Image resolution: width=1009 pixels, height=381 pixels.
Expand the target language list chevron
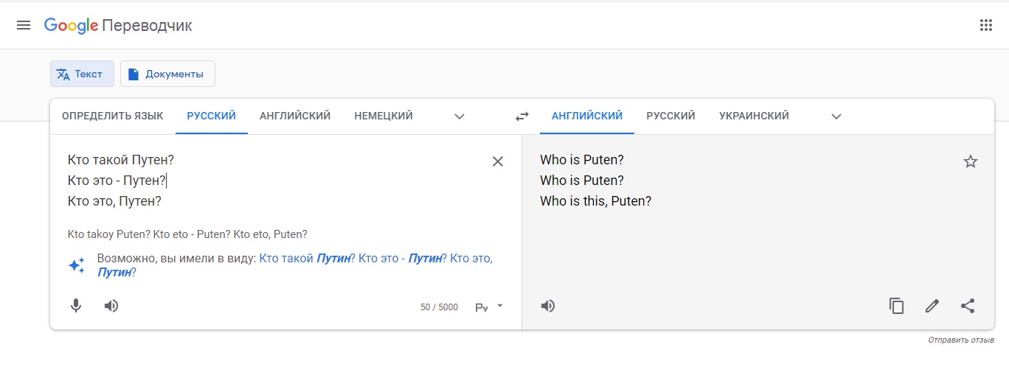pyautogui.click(x=836, y=116)
